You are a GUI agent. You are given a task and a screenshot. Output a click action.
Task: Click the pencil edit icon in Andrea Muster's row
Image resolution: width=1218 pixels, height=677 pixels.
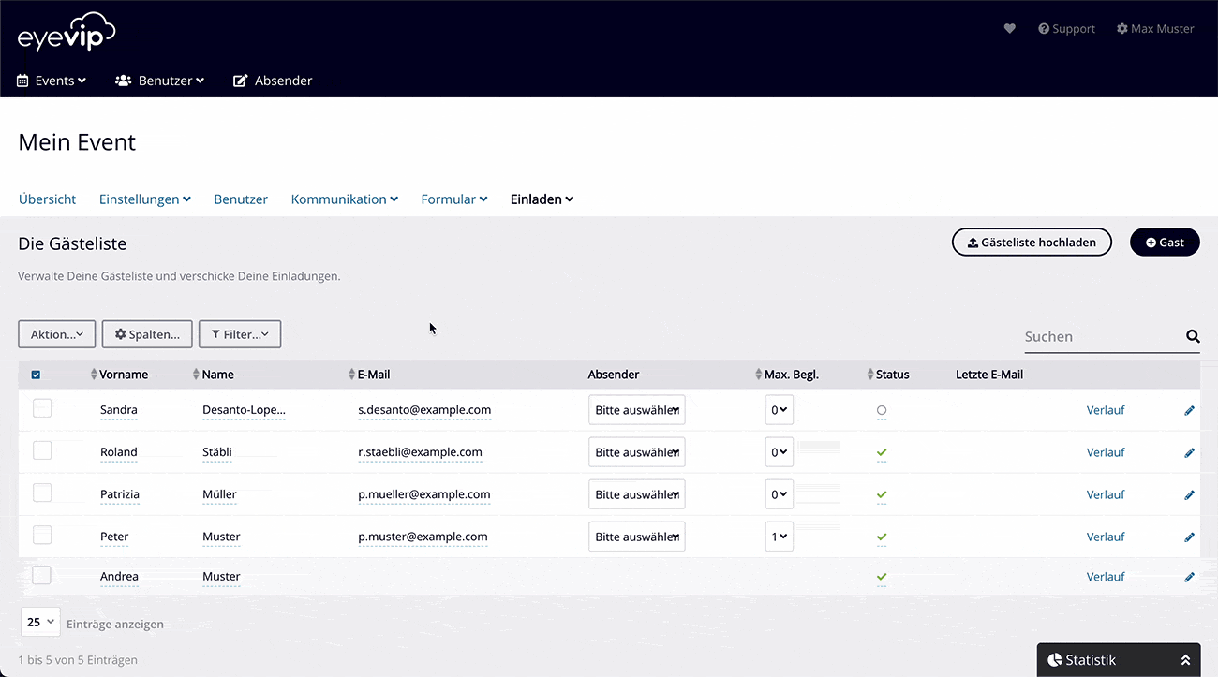pos(1189,577)
